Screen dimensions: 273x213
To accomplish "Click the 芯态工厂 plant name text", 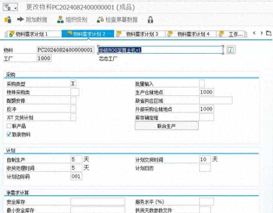I will coord(108,59).
